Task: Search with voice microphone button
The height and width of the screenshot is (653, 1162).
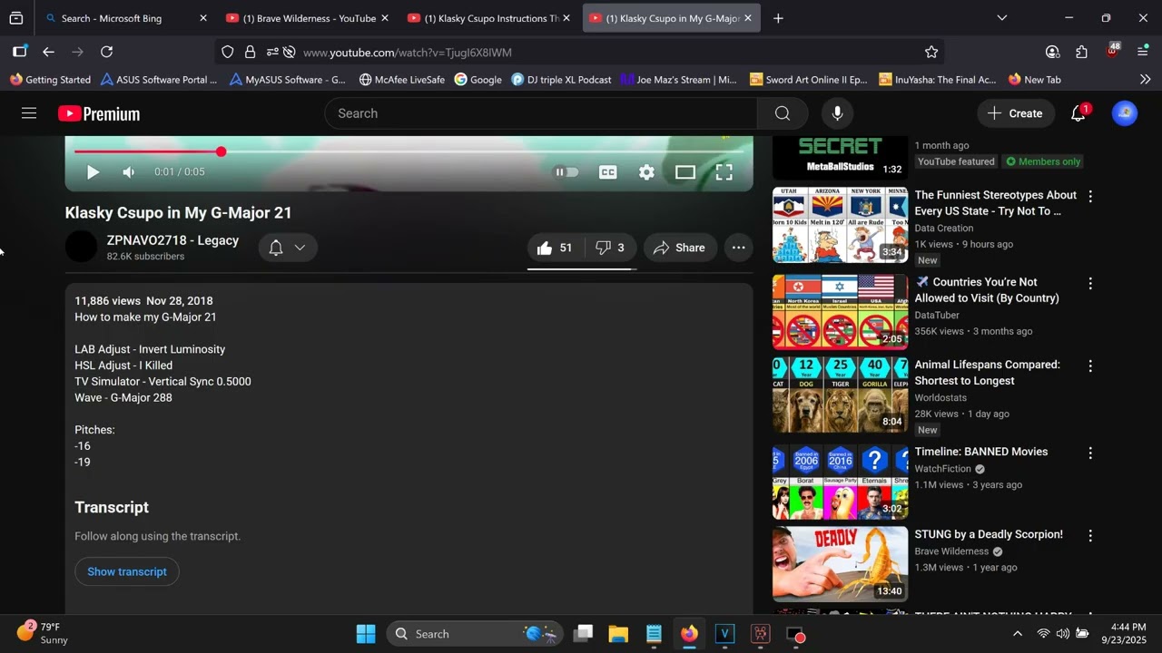Action: (837, 113)
